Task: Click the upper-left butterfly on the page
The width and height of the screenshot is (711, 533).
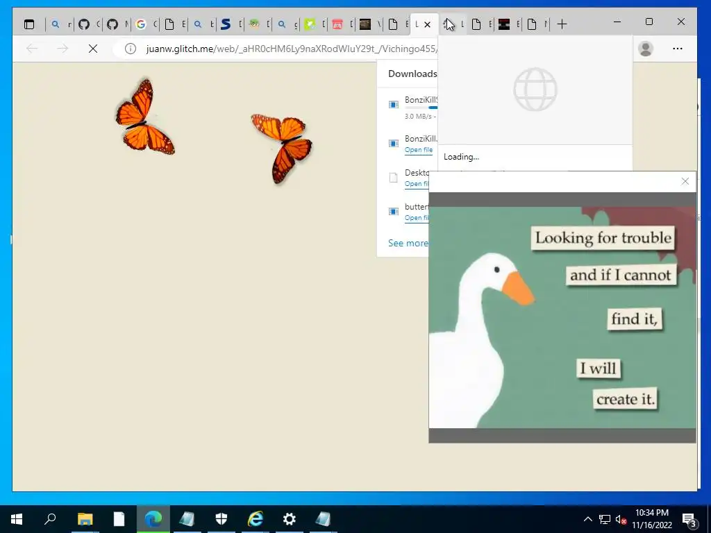Action: point(144,117)
